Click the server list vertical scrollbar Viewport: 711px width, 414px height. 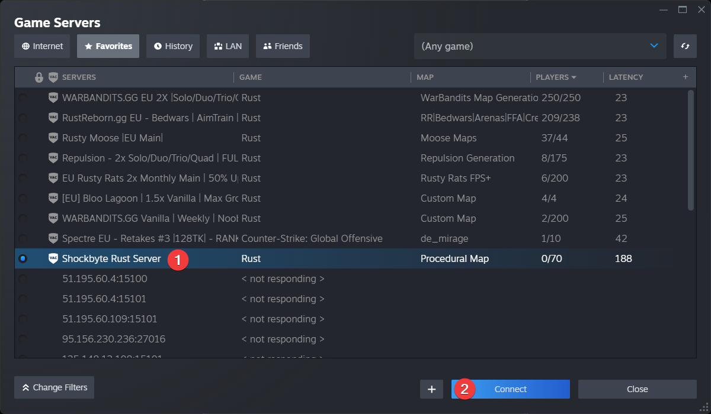690,150
